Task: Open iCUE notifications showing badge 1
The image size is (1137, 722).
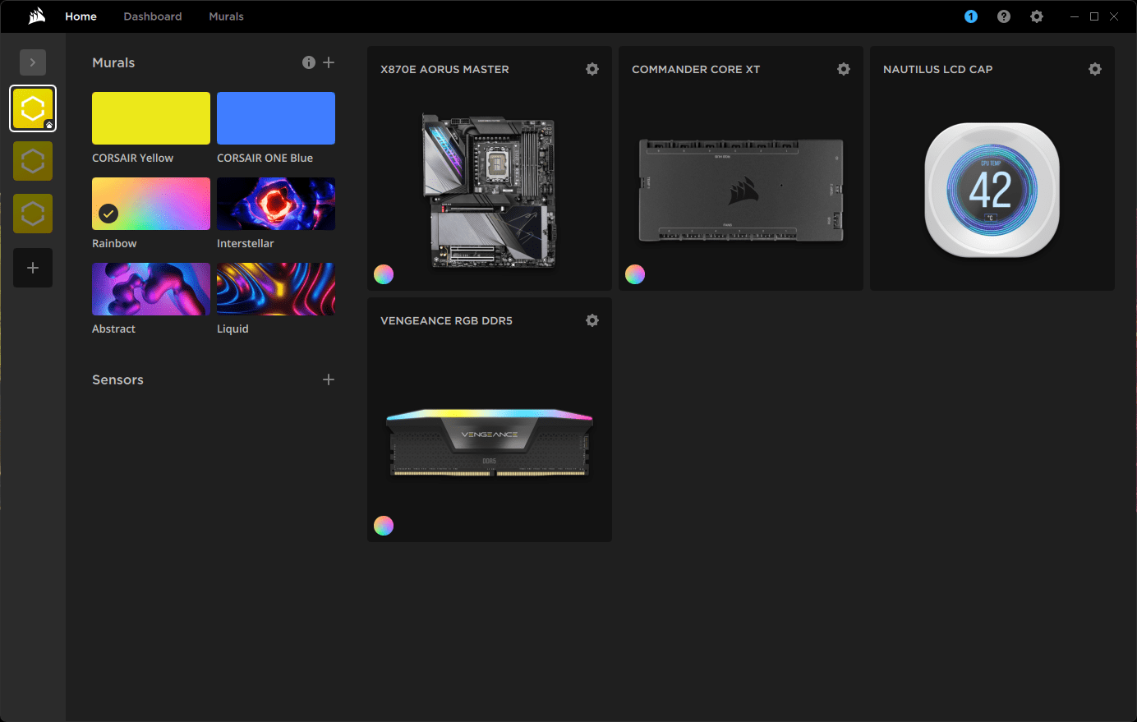Action: pyautogui.click(x=970, y=16)
